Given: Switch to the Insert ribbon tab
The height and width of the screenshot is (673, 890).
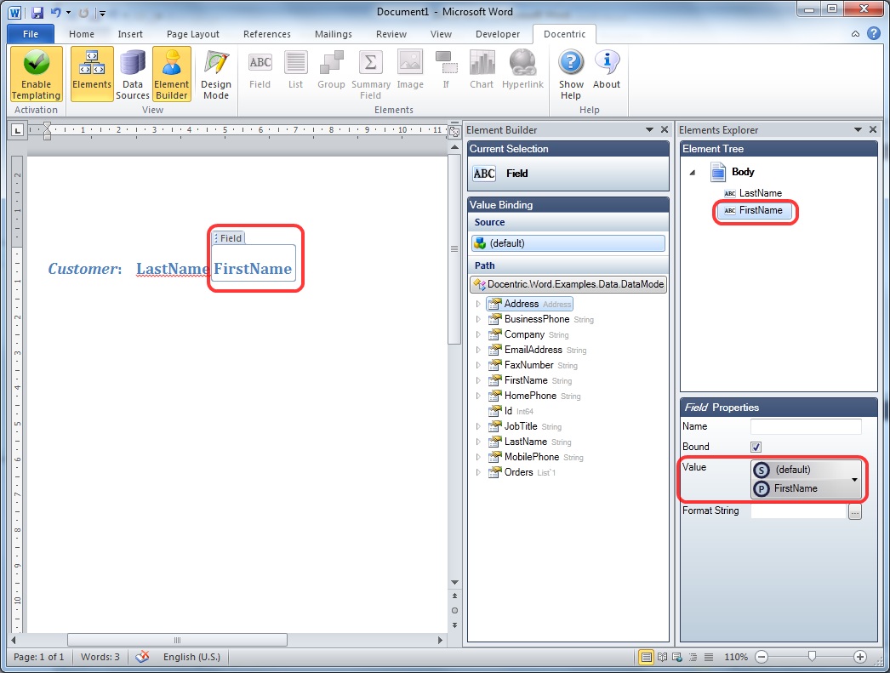Looking at the screenshot, I should point(130,34).
